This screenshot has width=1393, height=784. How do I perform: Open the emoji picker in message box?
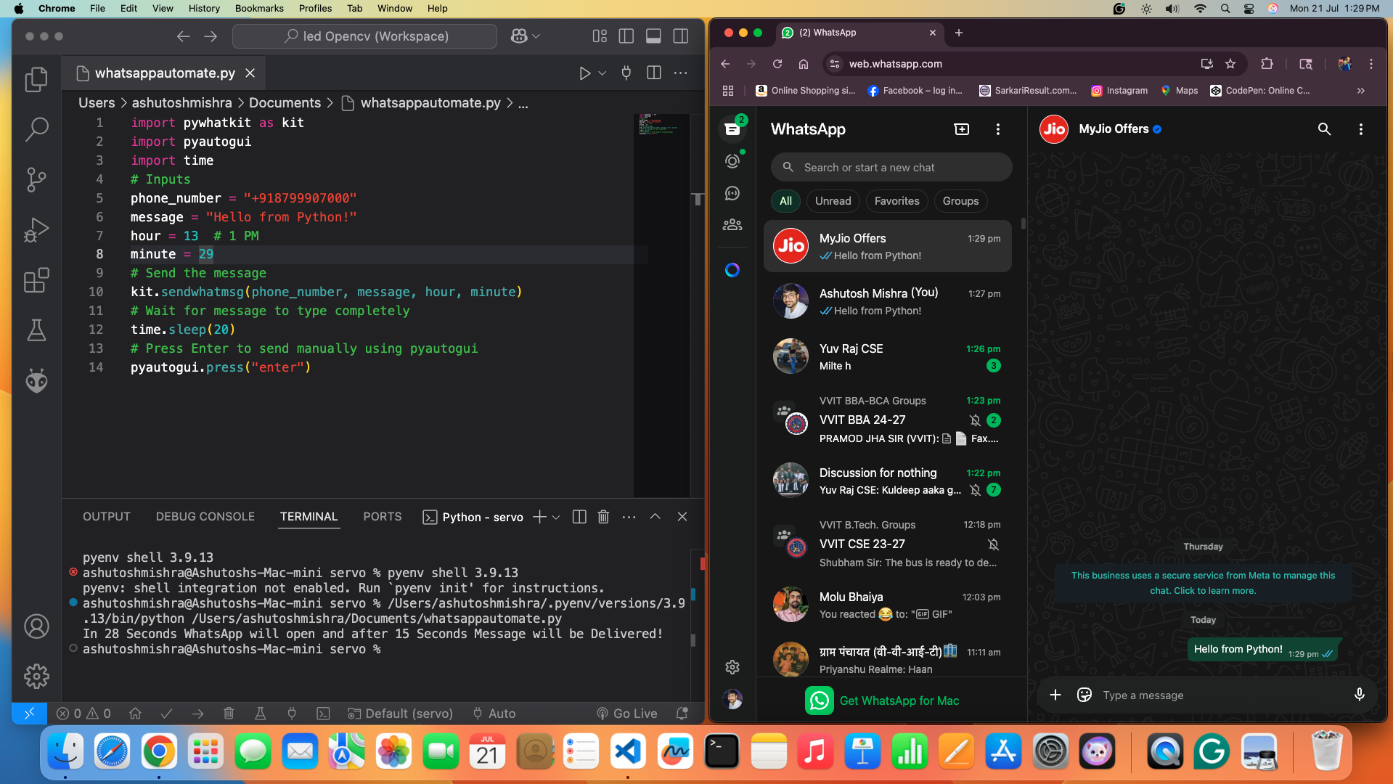(x=1084, y=695)
